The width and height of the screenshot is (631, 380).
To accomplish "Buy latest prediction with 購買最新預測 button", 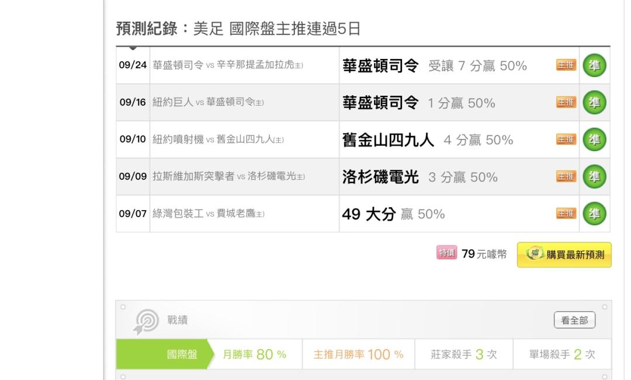I will pyautogui.click(x=564, y=255).
